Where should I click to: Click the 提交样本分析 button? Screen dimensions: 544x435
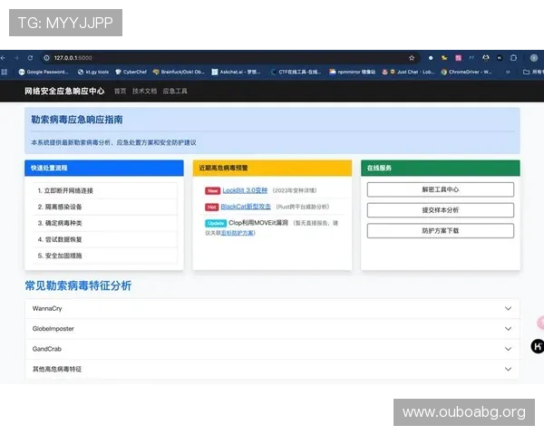(441, 210)
